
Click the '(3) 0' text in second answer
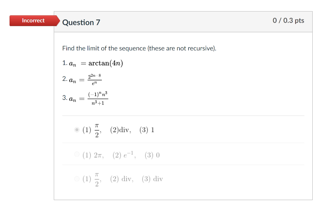click(152, 155)
